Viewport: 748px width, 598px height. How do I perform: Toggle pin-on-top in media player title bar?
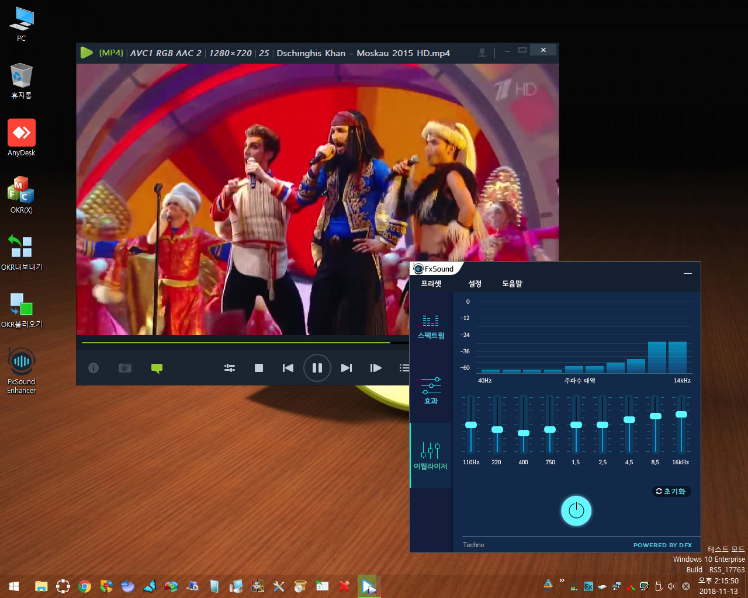point(482,53)
